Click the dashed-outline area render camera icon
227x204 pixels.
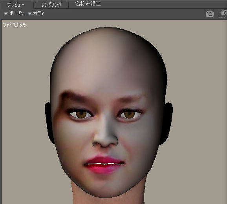point(223,14)
